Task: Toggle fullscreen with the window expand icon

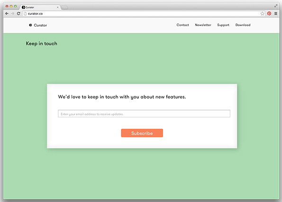Action: click(276, 6)
